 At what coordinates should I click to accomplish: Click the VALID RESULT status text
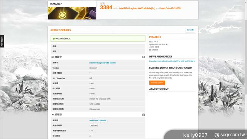click(x=63, y=39)
